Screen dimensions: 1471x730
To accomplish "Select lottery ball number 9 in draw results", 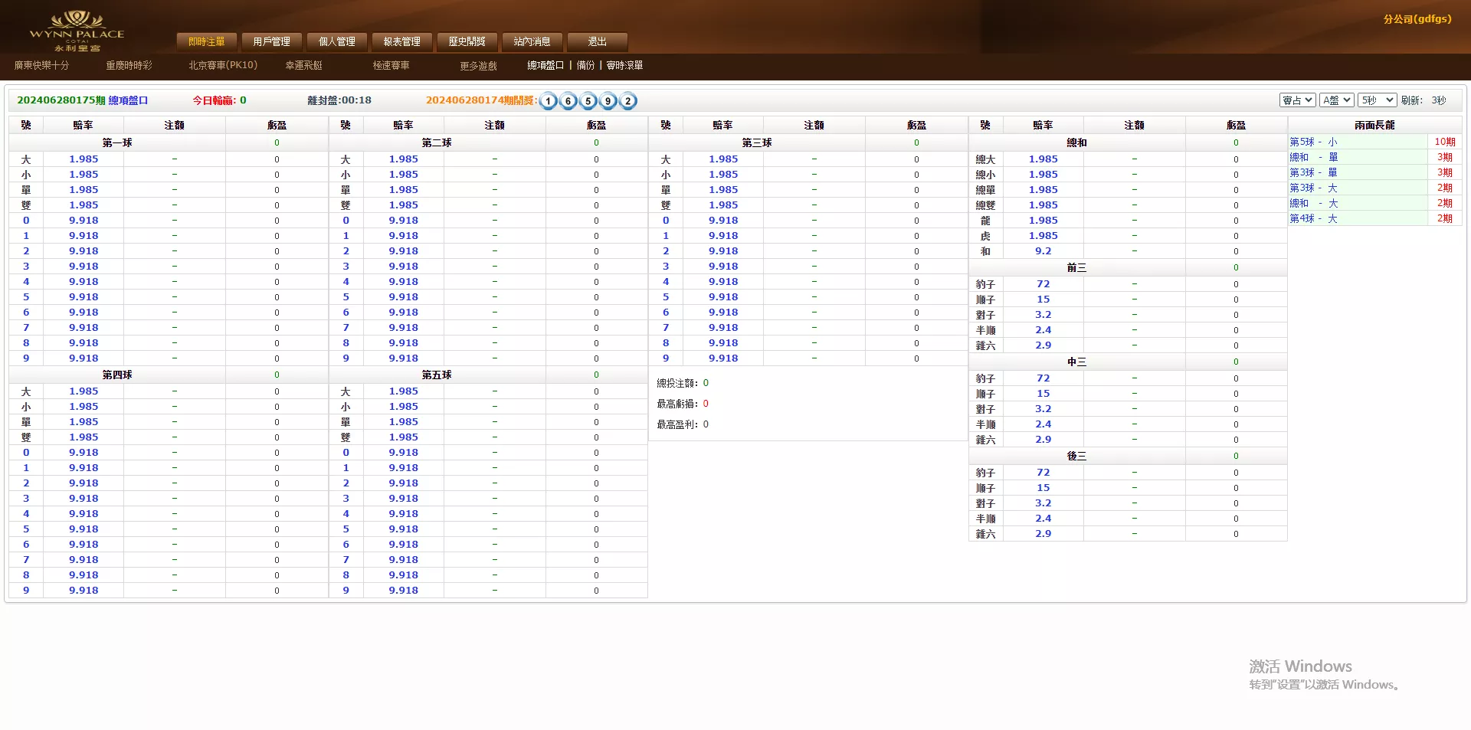I will 607,100.
